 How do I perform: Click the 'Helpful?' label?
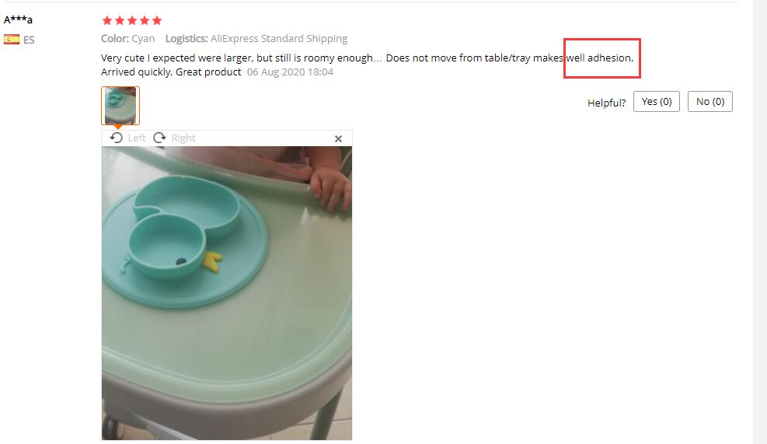(607, 103)
